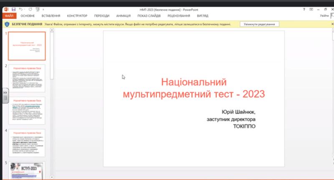334x180 pixels.
Task: Click the subtitle line Юрій Шайнюк,
Action: [x=238, y=112]
